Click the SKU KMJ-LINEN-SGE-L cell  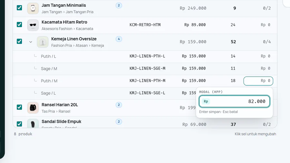point(147,93)
